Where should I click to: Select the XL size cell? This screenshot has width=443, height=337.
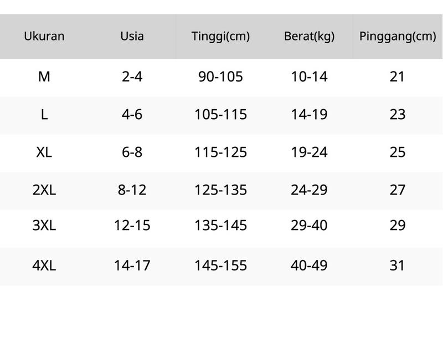(44, 152)
